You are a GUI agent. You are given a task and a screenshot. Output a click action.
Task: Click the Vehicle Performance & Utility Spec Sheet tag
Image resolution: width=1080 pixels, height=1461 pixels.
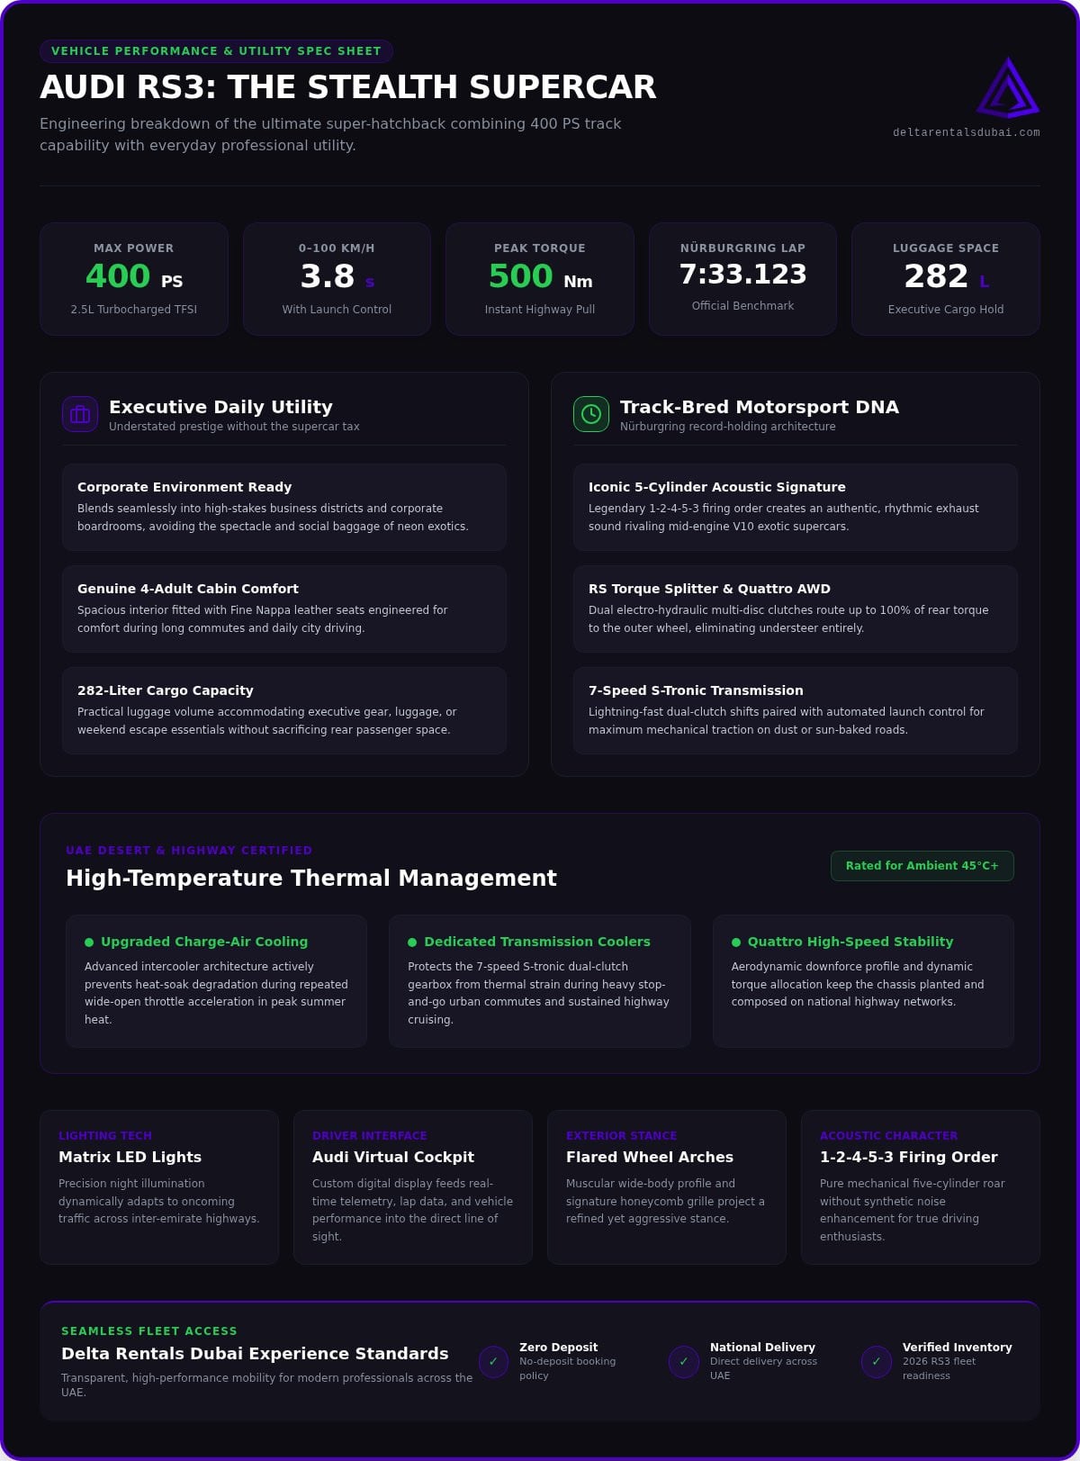click(216, 51)
